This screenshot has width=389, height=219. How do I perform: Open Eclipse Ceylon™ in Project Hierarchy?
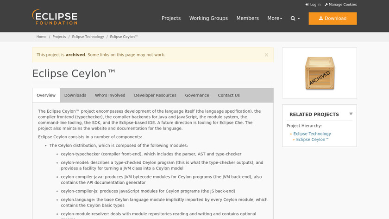click(312, 140)
